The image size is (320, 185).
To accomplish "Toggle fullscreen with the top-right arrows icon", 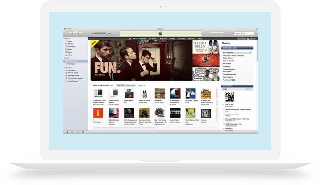I will click(x=256, y=29).
